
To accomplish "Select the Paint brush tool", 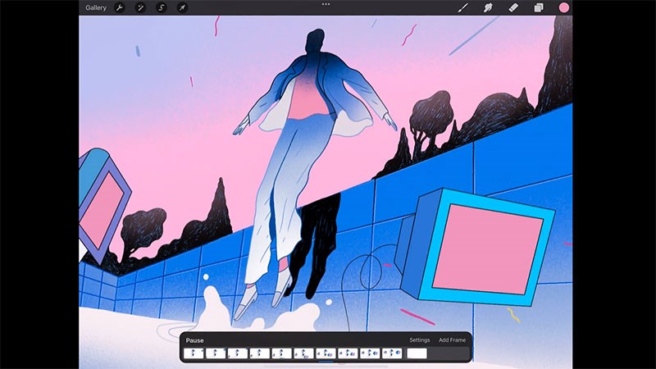I will [x=462, y=7].
